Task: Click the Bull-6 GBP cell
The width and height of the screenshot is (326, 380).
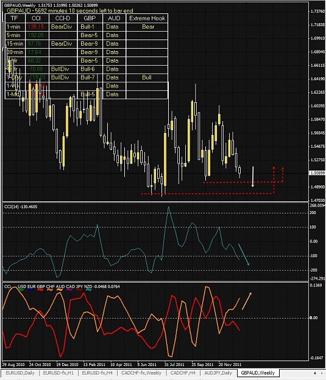Action: tap(88, 69)
